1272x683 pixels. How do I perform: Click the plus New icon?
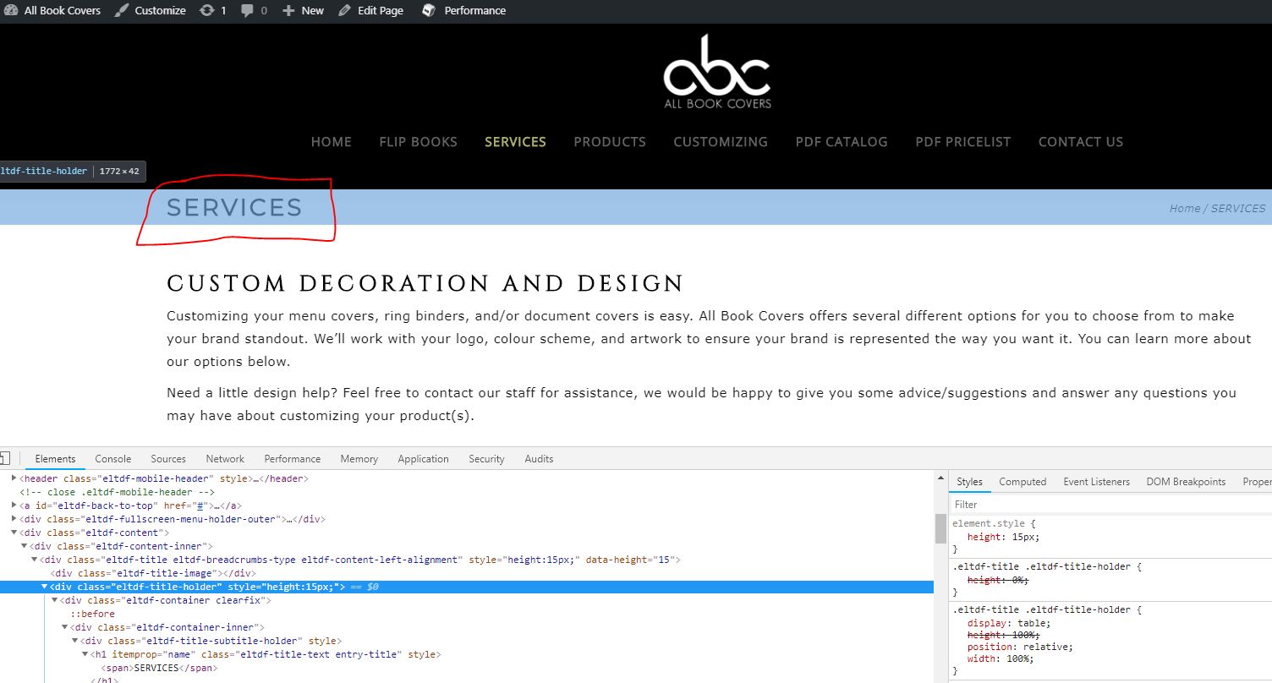click(x=288, y=11)
